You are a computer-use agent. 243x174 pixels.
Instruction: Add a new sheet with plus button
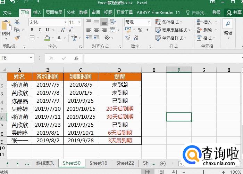(163, 163)
